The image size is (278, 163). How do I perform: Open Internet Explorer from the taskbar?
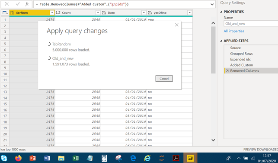(x=147, y=158)
